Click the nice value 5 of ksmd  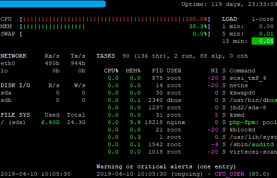[217, 115]
